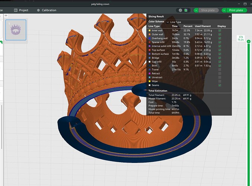Screen dimensions: 252x186
Task: Click the Print plate button
Action: 237,10
